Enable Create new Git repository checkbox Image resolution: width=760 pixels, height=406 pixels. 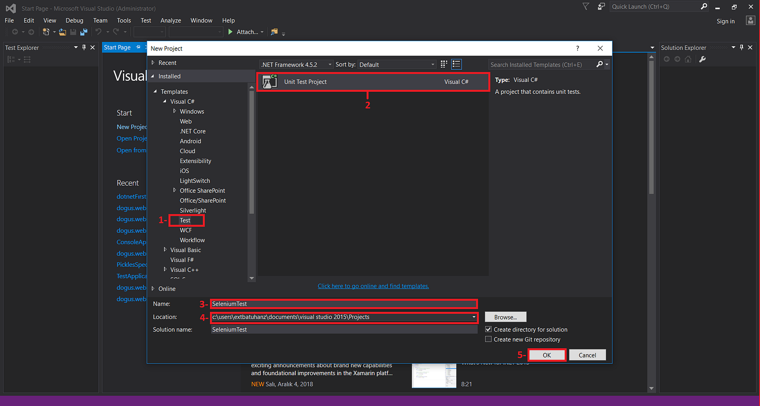tap(488, 339)
